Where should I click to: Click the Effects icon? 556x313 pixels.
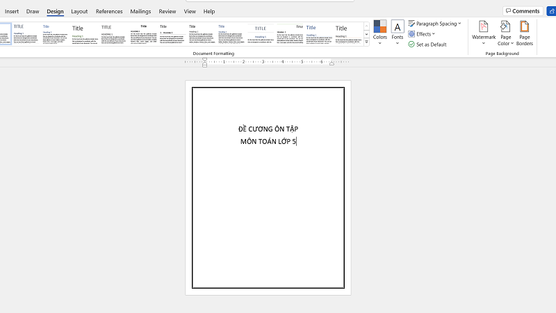(411, 34)
